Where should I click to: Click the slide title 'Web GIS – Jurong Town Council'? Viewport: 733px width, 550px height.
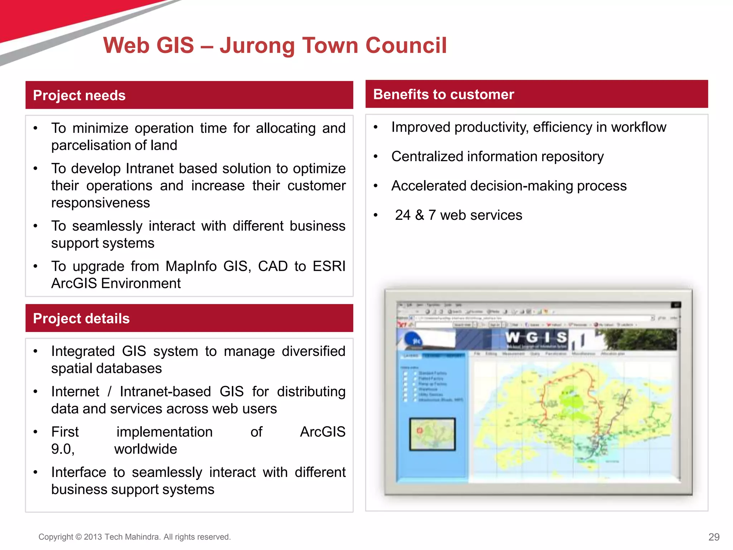pyautogui.click(x=275, y=45)
